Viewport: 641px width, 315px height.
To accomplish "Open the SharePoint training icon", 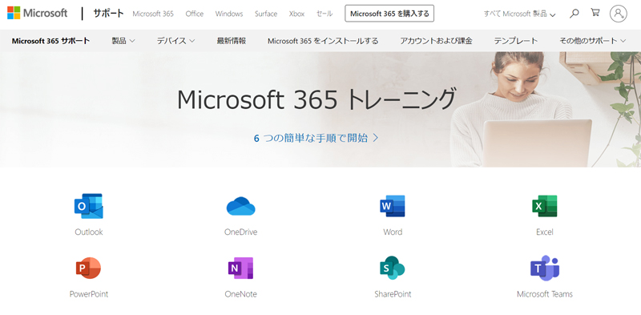I will pyautogui.click(x=393, y=268).
